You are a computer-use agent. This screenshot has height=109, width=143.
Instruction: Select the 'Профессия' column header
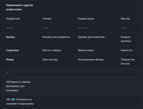click(13, 19)
